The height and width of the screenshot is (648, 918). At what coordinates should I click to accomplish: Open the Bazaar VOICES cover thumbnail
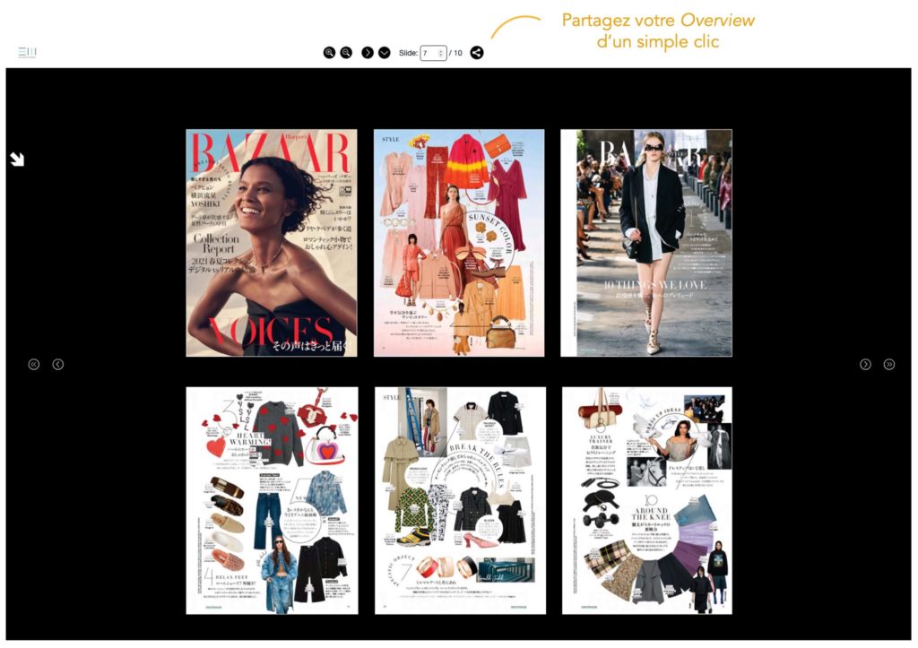pos(272,243)
